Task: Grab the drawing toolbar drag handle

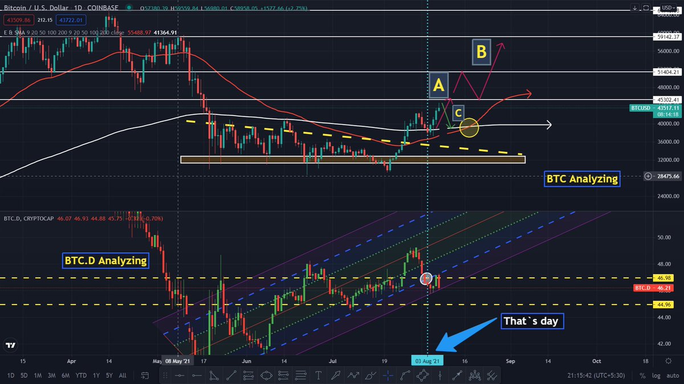Action: pos(165,375)
